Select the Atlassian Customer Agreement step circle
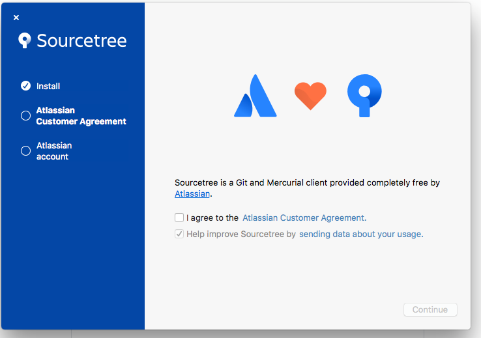The height and width of the screenshot is (338, 481). pos(26,115)
